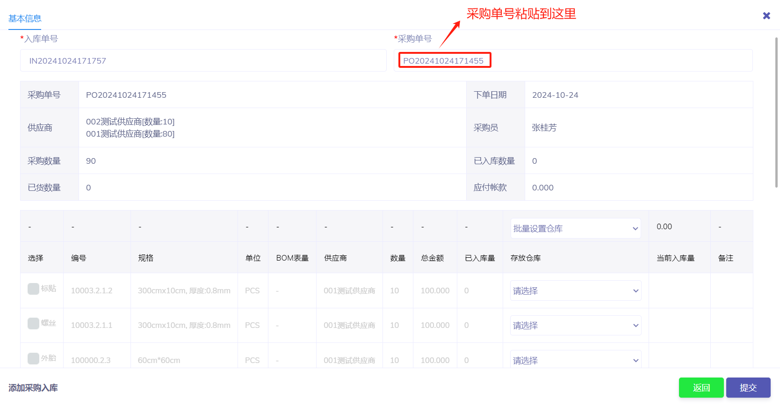Click the 存放仓库 column header
Viewport: 780px width, 407px height.
[x=526, y=258]
